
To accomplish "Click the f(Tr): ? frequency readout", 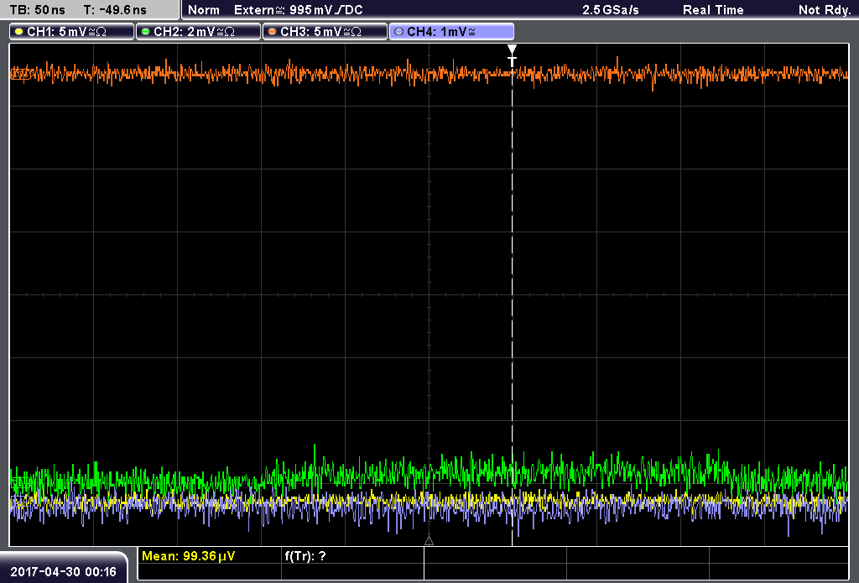I will tap(305, 556).
